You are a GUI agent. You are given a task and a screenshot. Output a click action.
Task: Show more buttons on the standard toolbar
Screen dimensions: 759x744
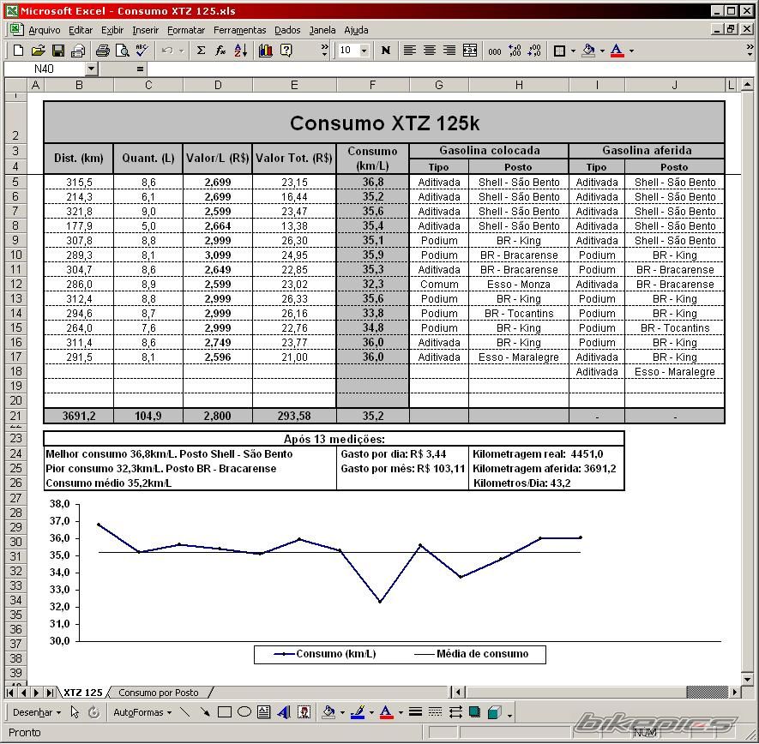point(324,51)
